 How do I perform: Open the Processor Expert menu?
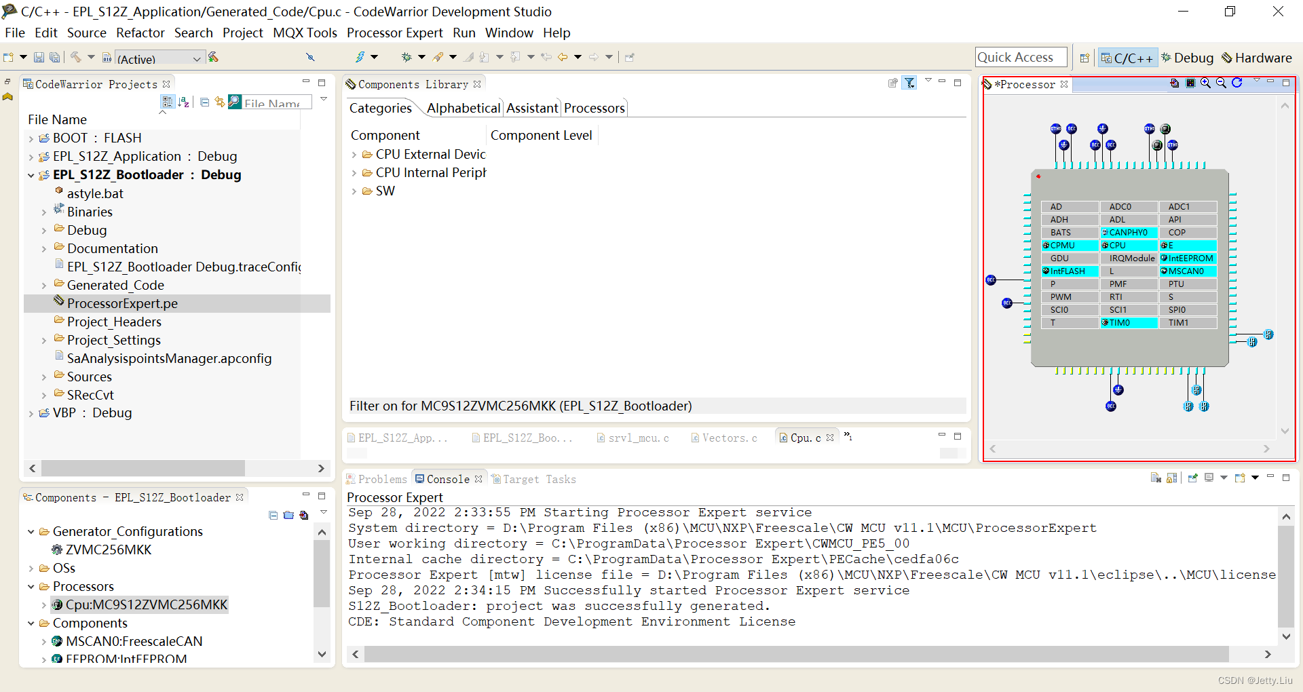pos(394,33)
